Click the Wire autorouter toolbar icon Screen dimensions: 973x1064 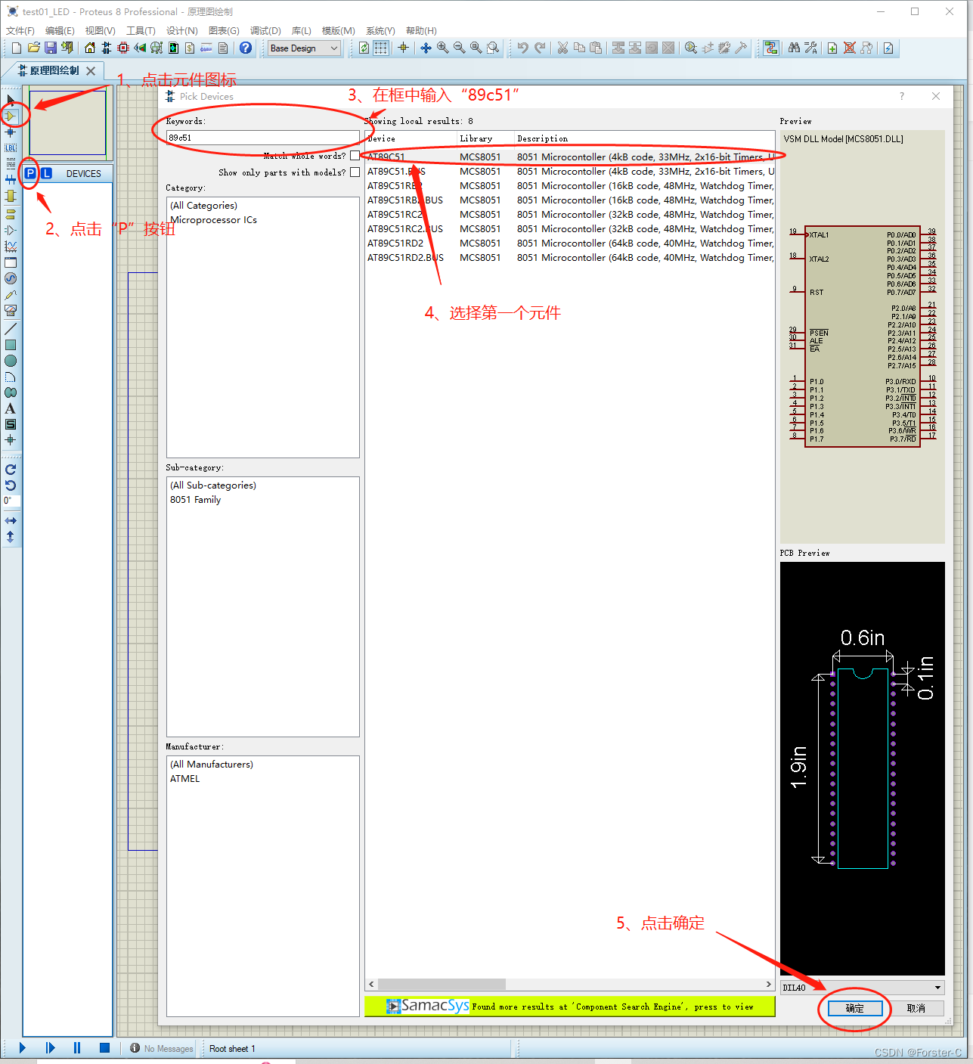pos(771,48)
